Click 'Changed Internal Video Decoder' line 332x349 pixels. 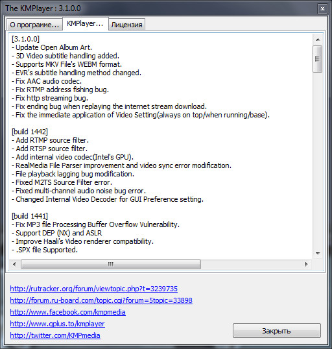click(108, 199)
